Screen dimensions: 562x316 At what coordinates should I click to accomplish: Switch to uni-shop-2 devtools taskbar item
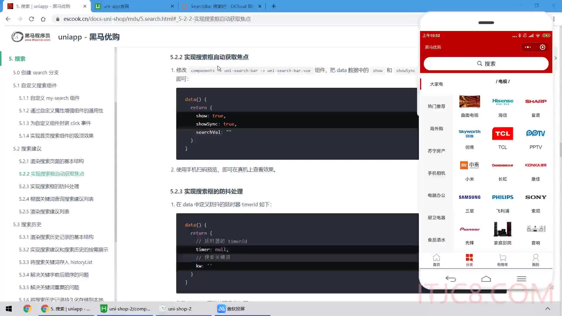coord(184,309)
